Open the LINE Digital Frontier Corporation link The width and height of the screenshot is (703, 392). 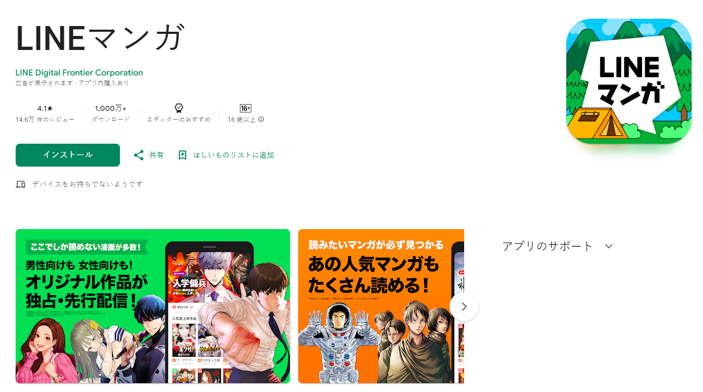(x=79, y=73)
